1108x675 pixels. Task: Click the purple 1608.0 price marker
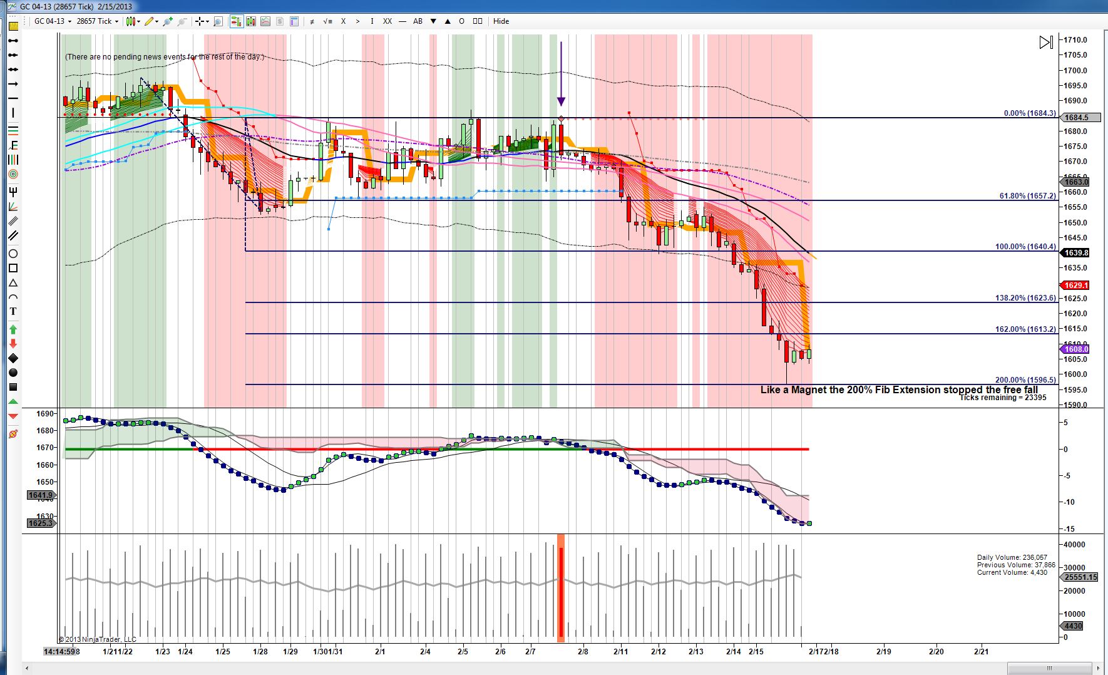click(1076, 349)
